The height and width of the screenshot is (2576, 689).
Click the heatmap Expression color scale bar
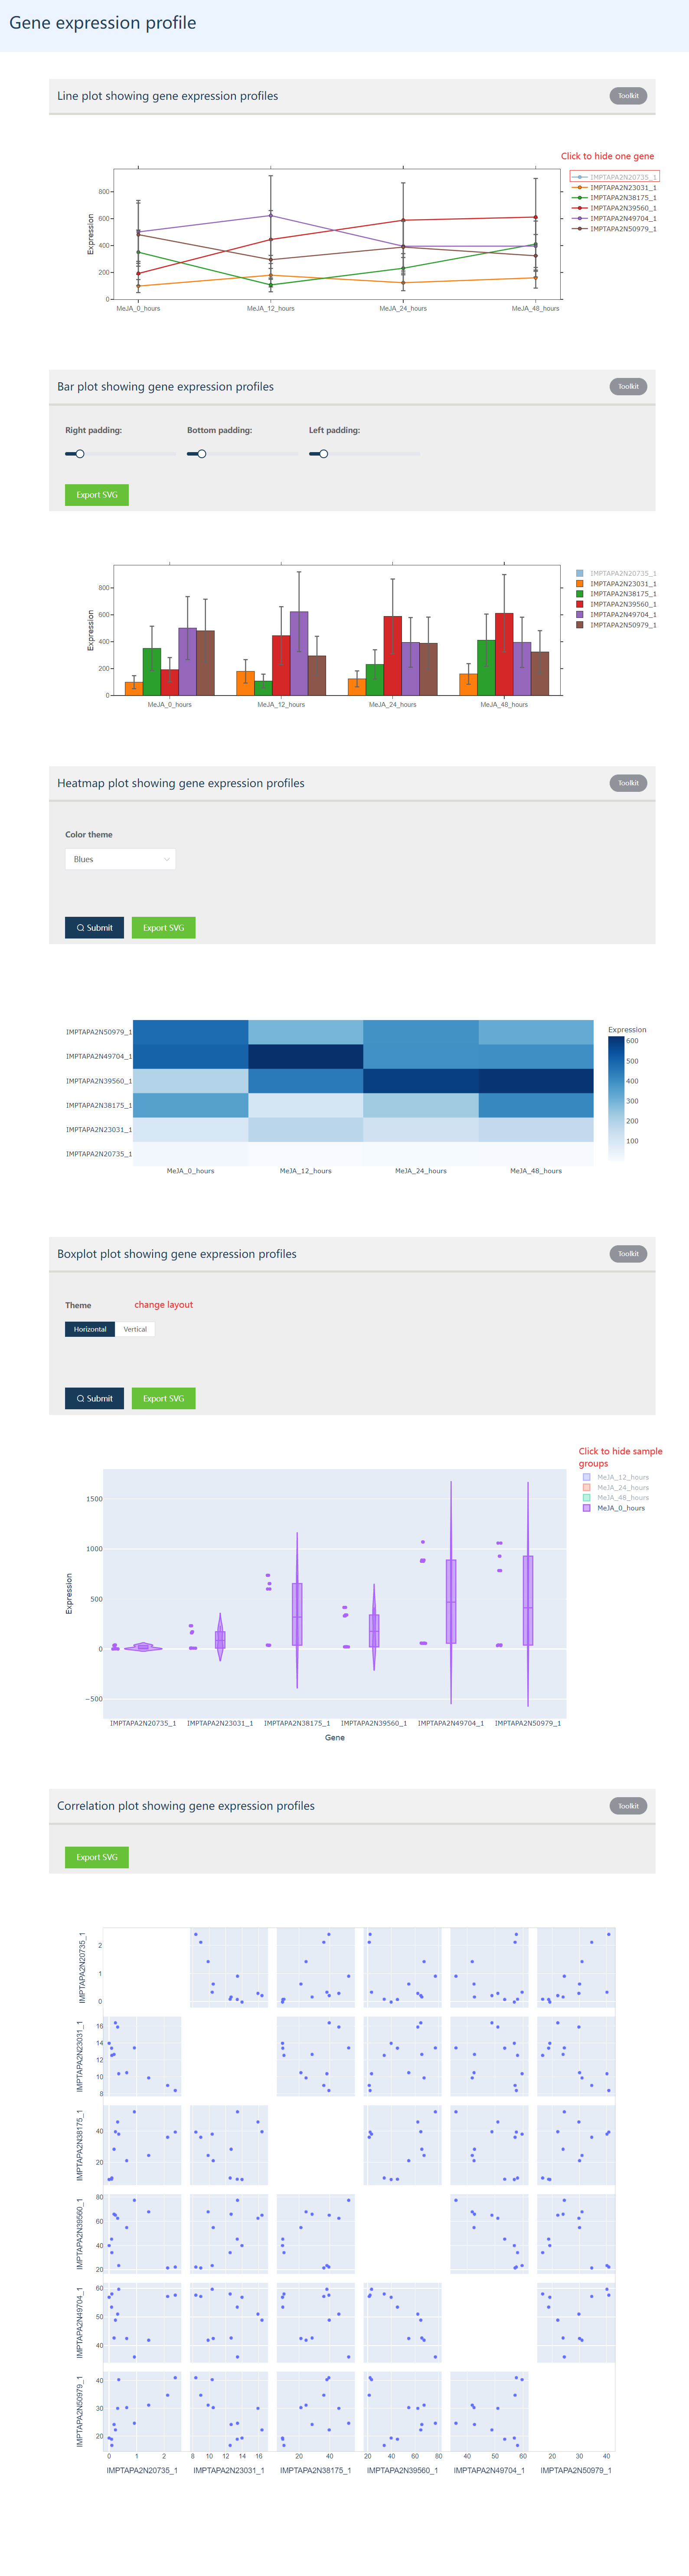616,1098
